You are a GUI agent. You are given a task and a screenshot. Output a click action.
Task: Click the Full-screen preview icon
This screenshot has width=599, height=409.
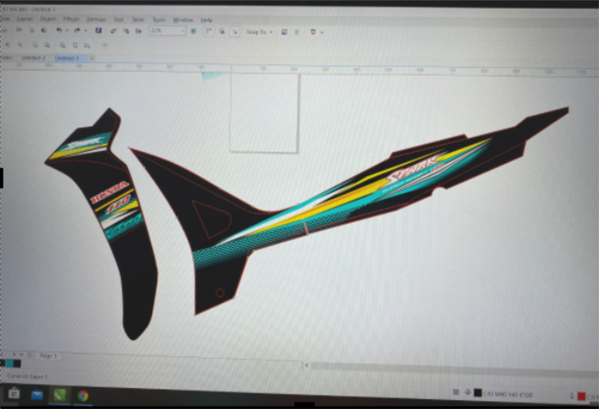click(193, 31)
